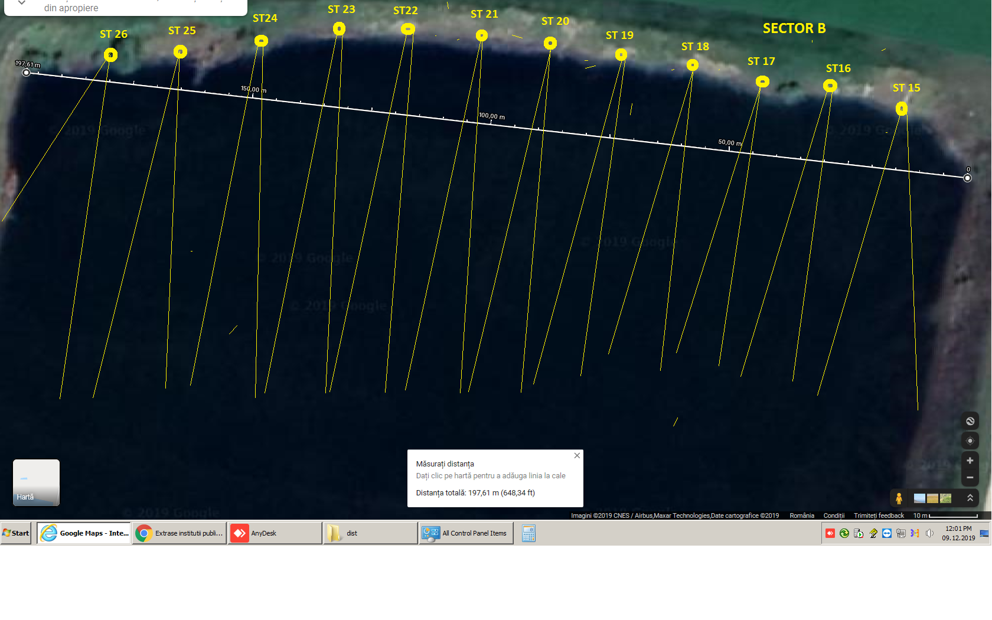
Task: Switch to Chrome Extrase instituții window
Action: point(180,533)
